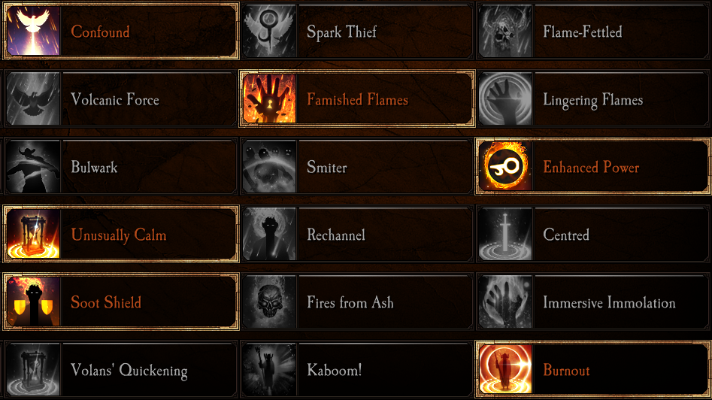
Task: Click the Enhanced Power fiery ring icon
Action: tap(505, 166)
